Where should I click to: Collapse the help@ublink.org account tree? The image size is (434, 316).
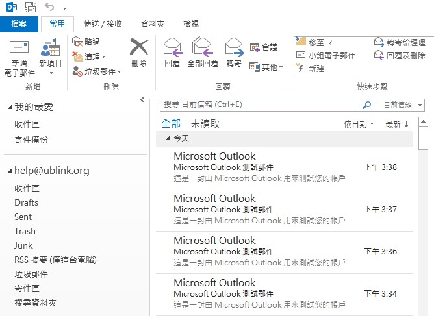tap(9, 171)
